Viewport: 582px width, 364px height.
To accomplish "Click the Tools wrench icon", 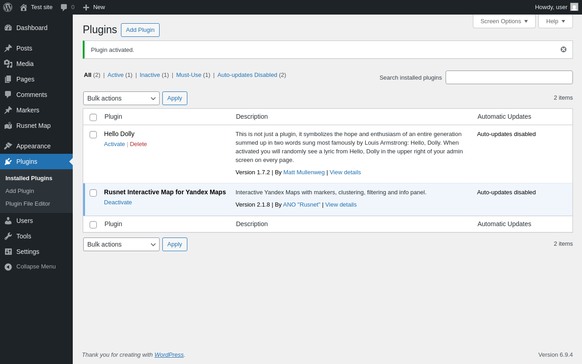I will tap(8, 236).
